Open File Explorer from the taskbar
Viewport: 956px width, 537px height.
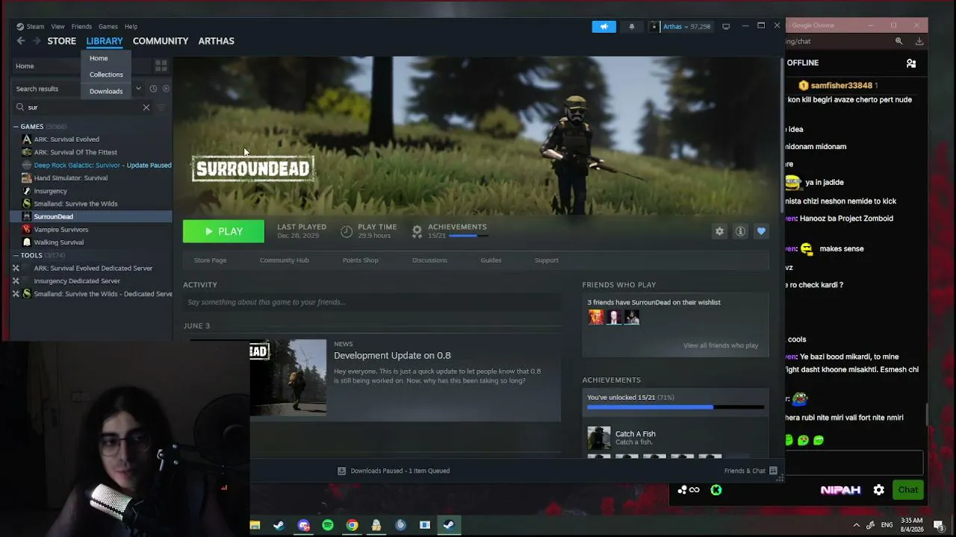[255, 525]
